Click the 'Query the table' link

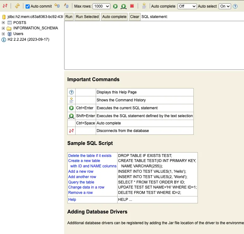(x=81, y=182)
